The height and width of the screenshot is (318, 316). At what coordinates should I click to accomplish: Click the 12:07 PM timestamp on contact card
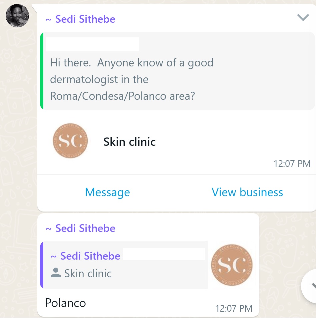[292, 164]
